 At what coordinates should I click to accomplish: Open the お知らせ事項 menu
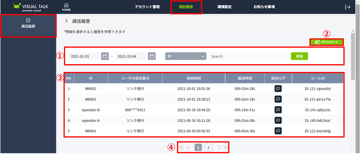click(264, 7)
